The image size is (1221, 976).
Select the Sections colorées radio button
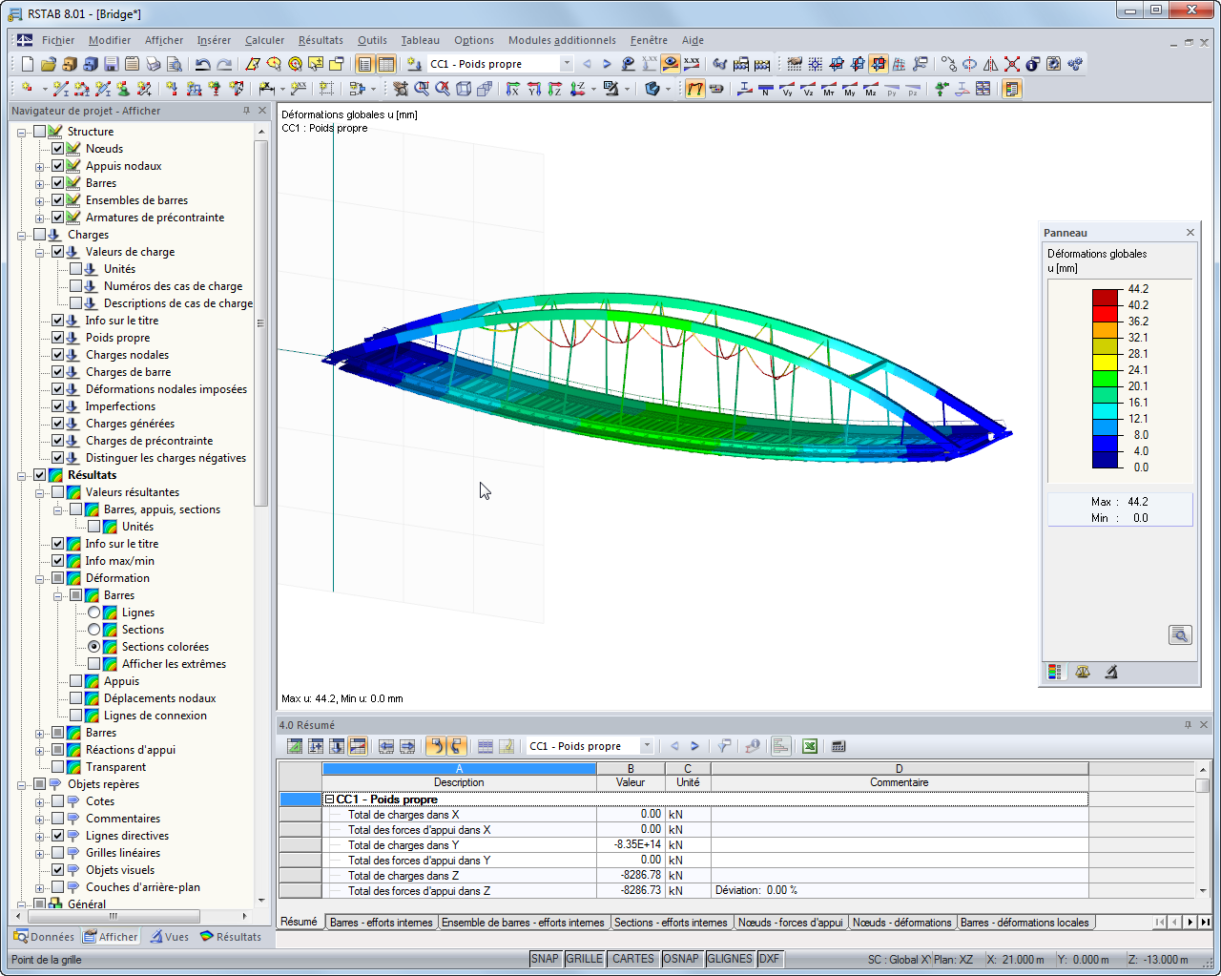[x=94, y=647]
